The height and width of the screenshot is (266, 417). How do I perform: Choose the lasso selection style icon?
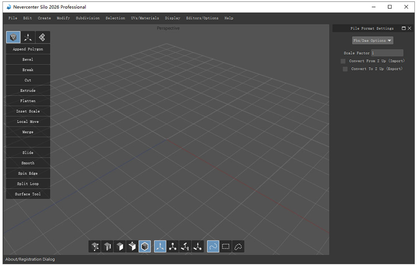click(x=238, y=246)
